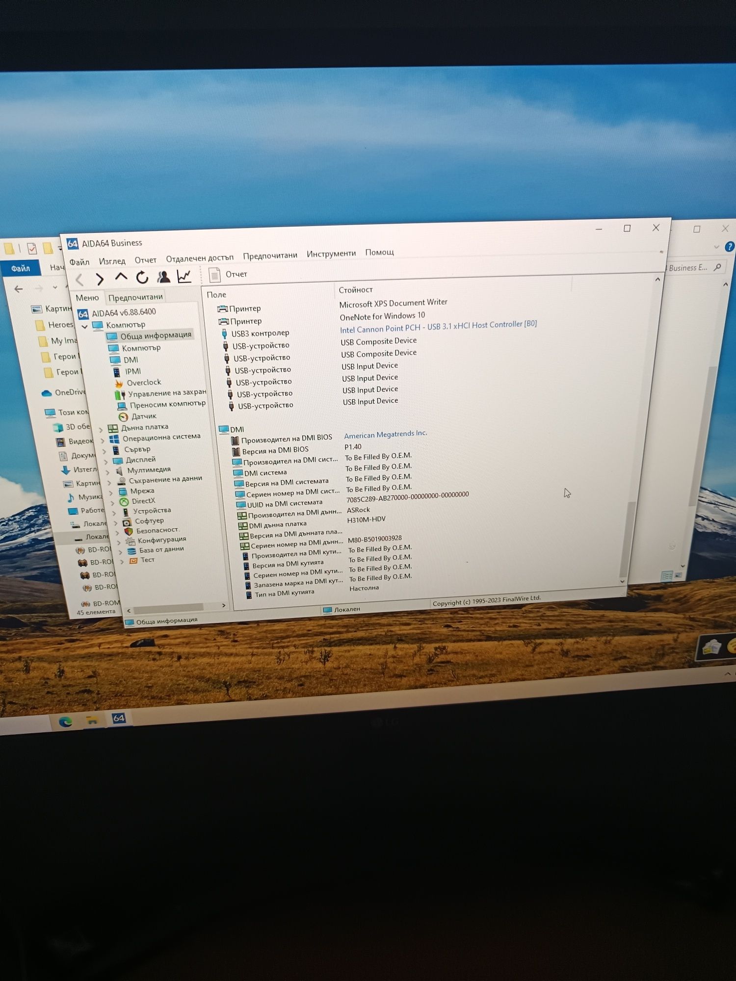This screenshot has width=736, height=981.
Task: Open the graph toolbar icon
Action: (x=184, y=276)
